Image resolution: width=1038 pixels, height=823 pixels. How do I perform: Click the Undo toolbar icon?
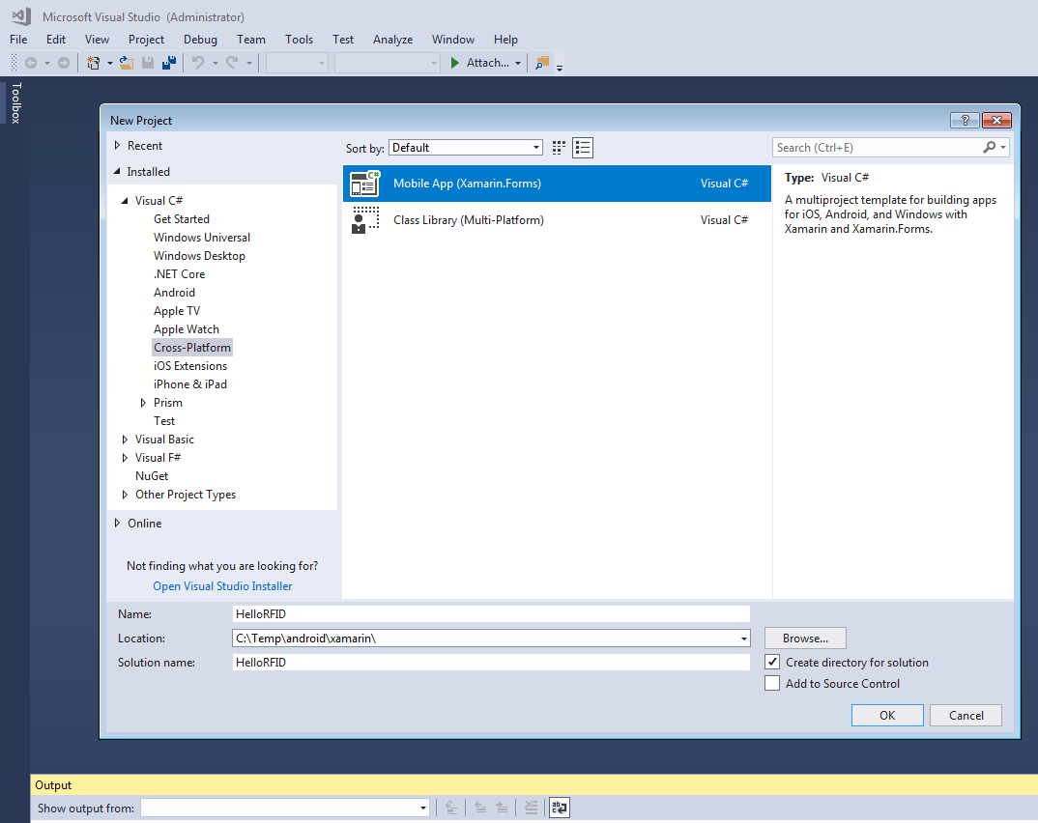pyautogui.click(x=198, y=63)
